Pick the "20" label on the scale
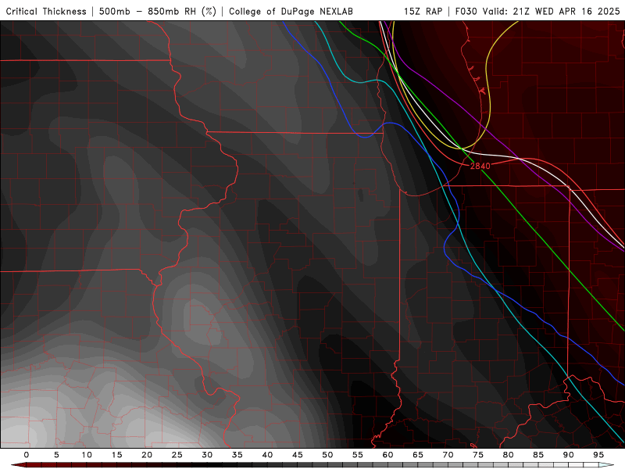This screenshot has height=469, width=625. coord(147,455)
